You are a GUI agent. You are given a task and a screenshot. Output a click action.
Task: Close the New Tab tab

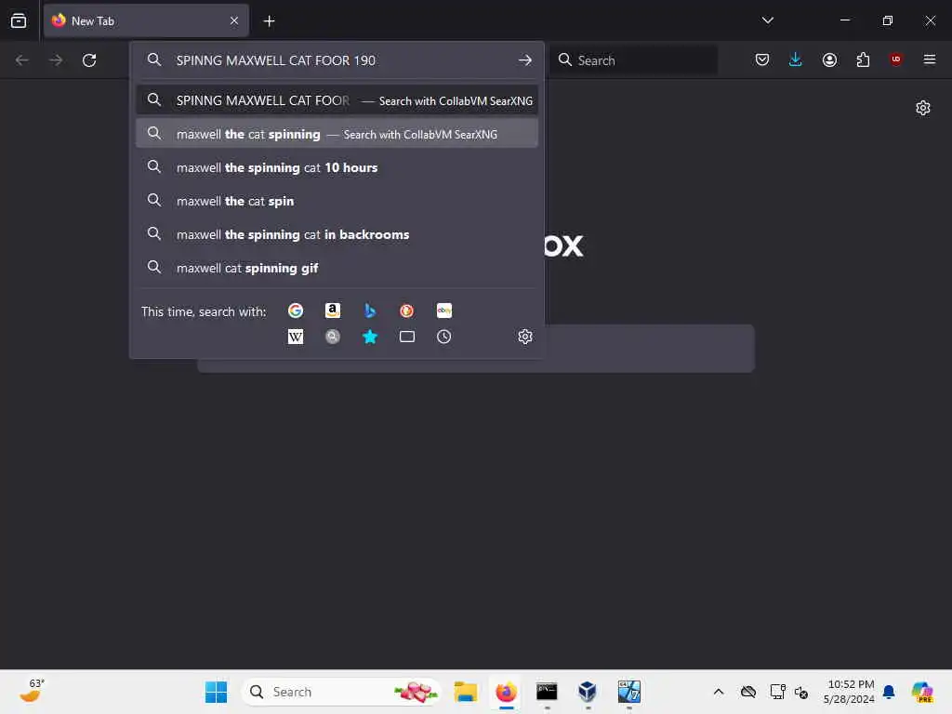tap(234, 20)
